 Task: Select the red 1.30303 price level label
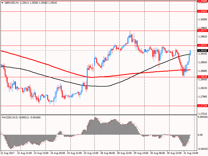click(x=203, y=11)
